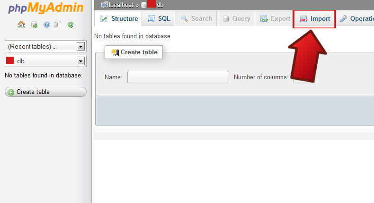The height and width of the screenshot is (203, 374).
Task: Click the log out icon
Action: tap(34, 25)
